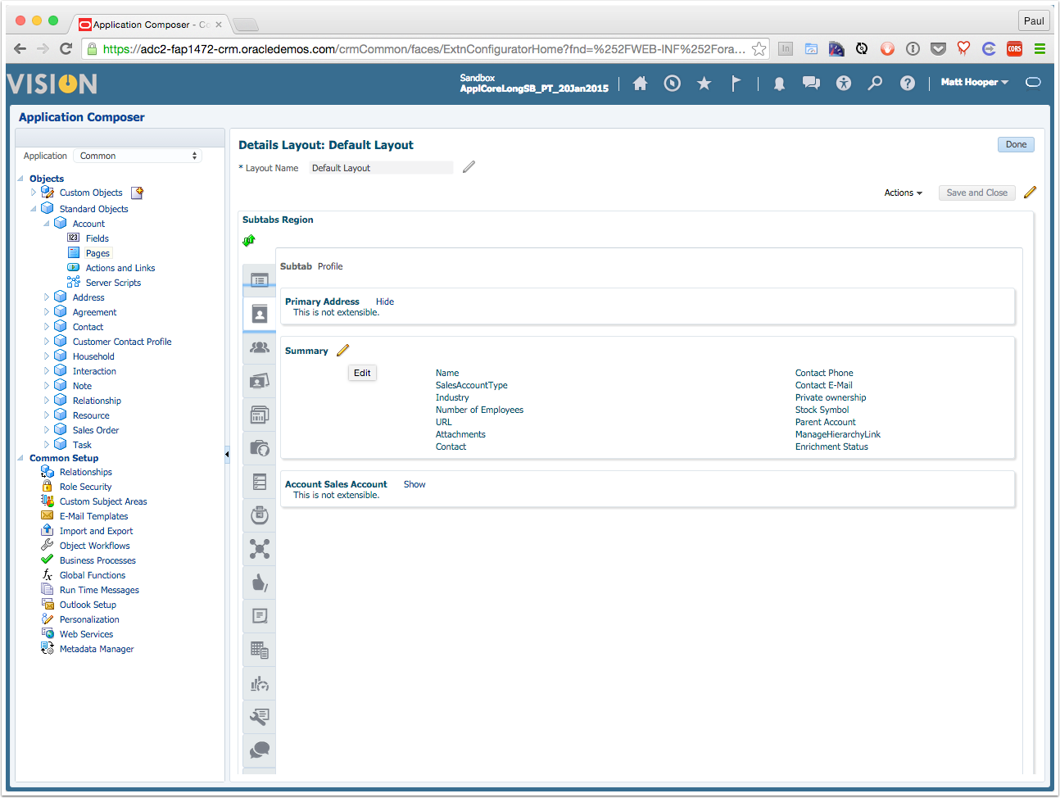Open Web Services link
Viewport: 1060px width, 798px height.
pyautogui.click(x=86, y=634)
